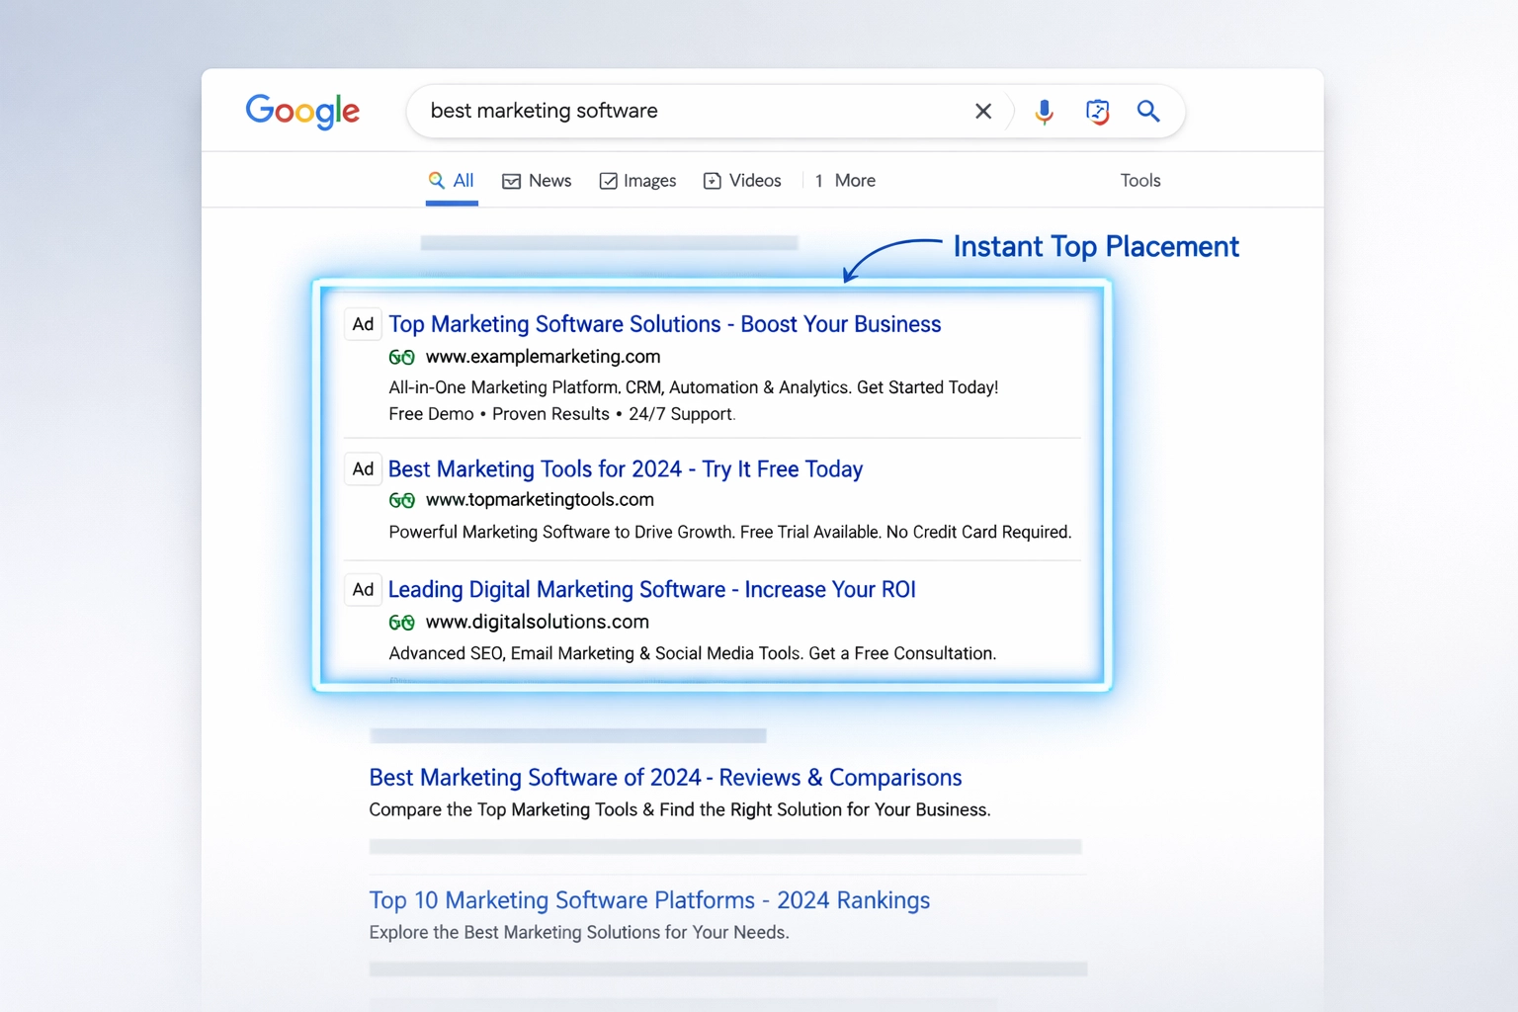Screen dimensions: 1518x1012
Task: Click the Images tab icon
Action: pos(608,181)
